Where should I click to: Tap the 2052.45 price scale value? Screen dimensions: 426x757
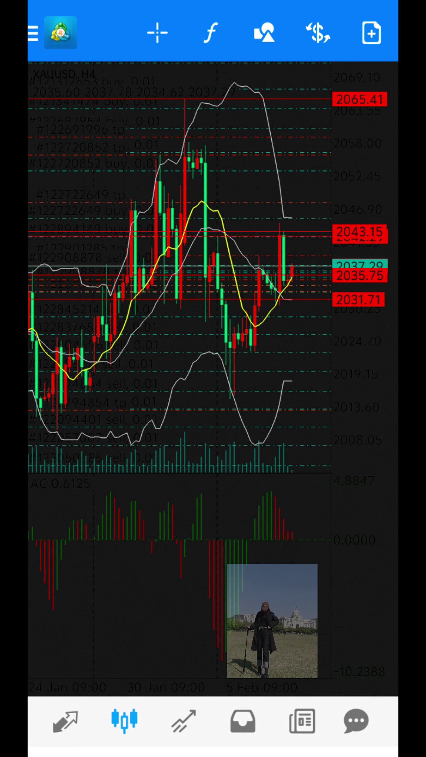pyautogui.click(x=357, y=176)
